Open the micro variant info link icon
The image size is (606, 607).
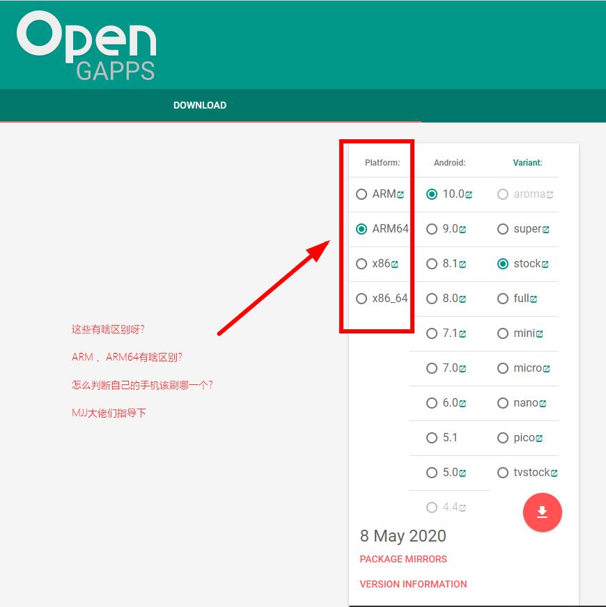[546, 368]
